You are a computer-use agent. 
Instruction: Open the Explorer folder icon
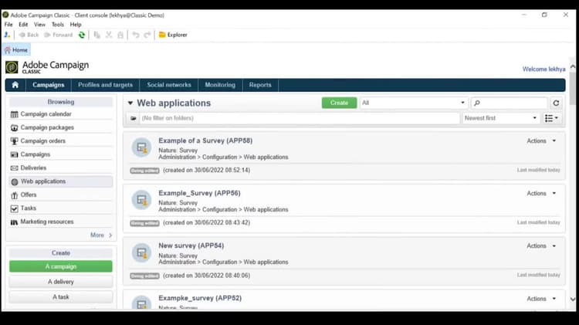pos(162,35)
